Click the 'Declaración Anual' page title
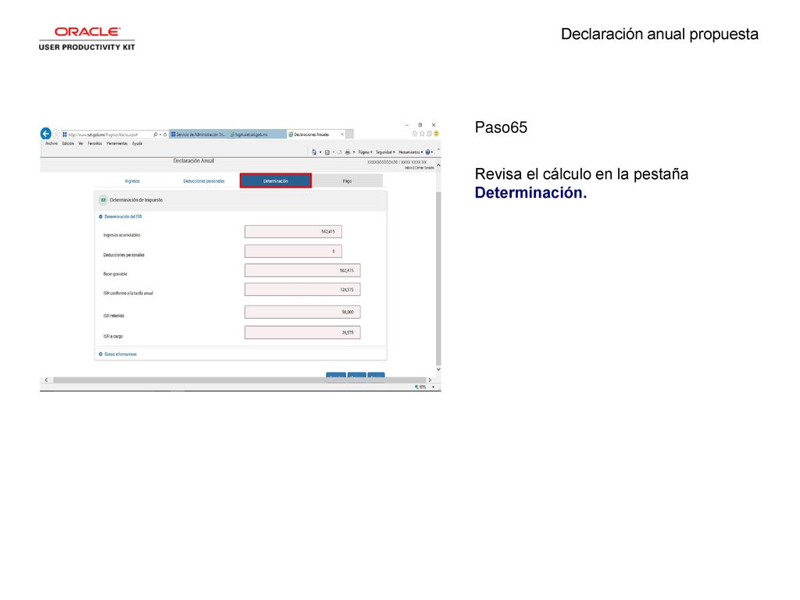Image resolution: width=800 pixels, height=600 pixels. coord(194,161)
